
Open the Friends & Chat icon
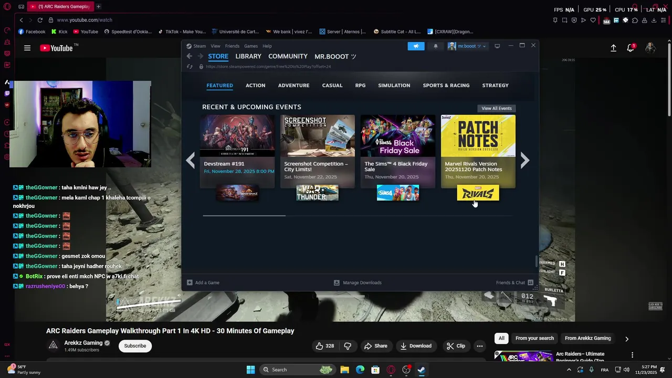[x=530, y=282]
